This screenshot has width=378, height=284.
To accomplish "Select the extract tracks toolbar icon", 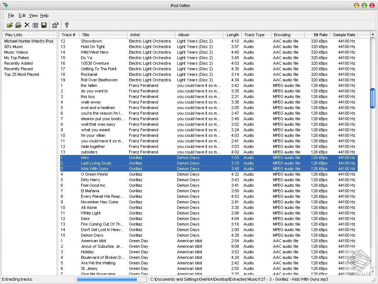I will [18, 25].
